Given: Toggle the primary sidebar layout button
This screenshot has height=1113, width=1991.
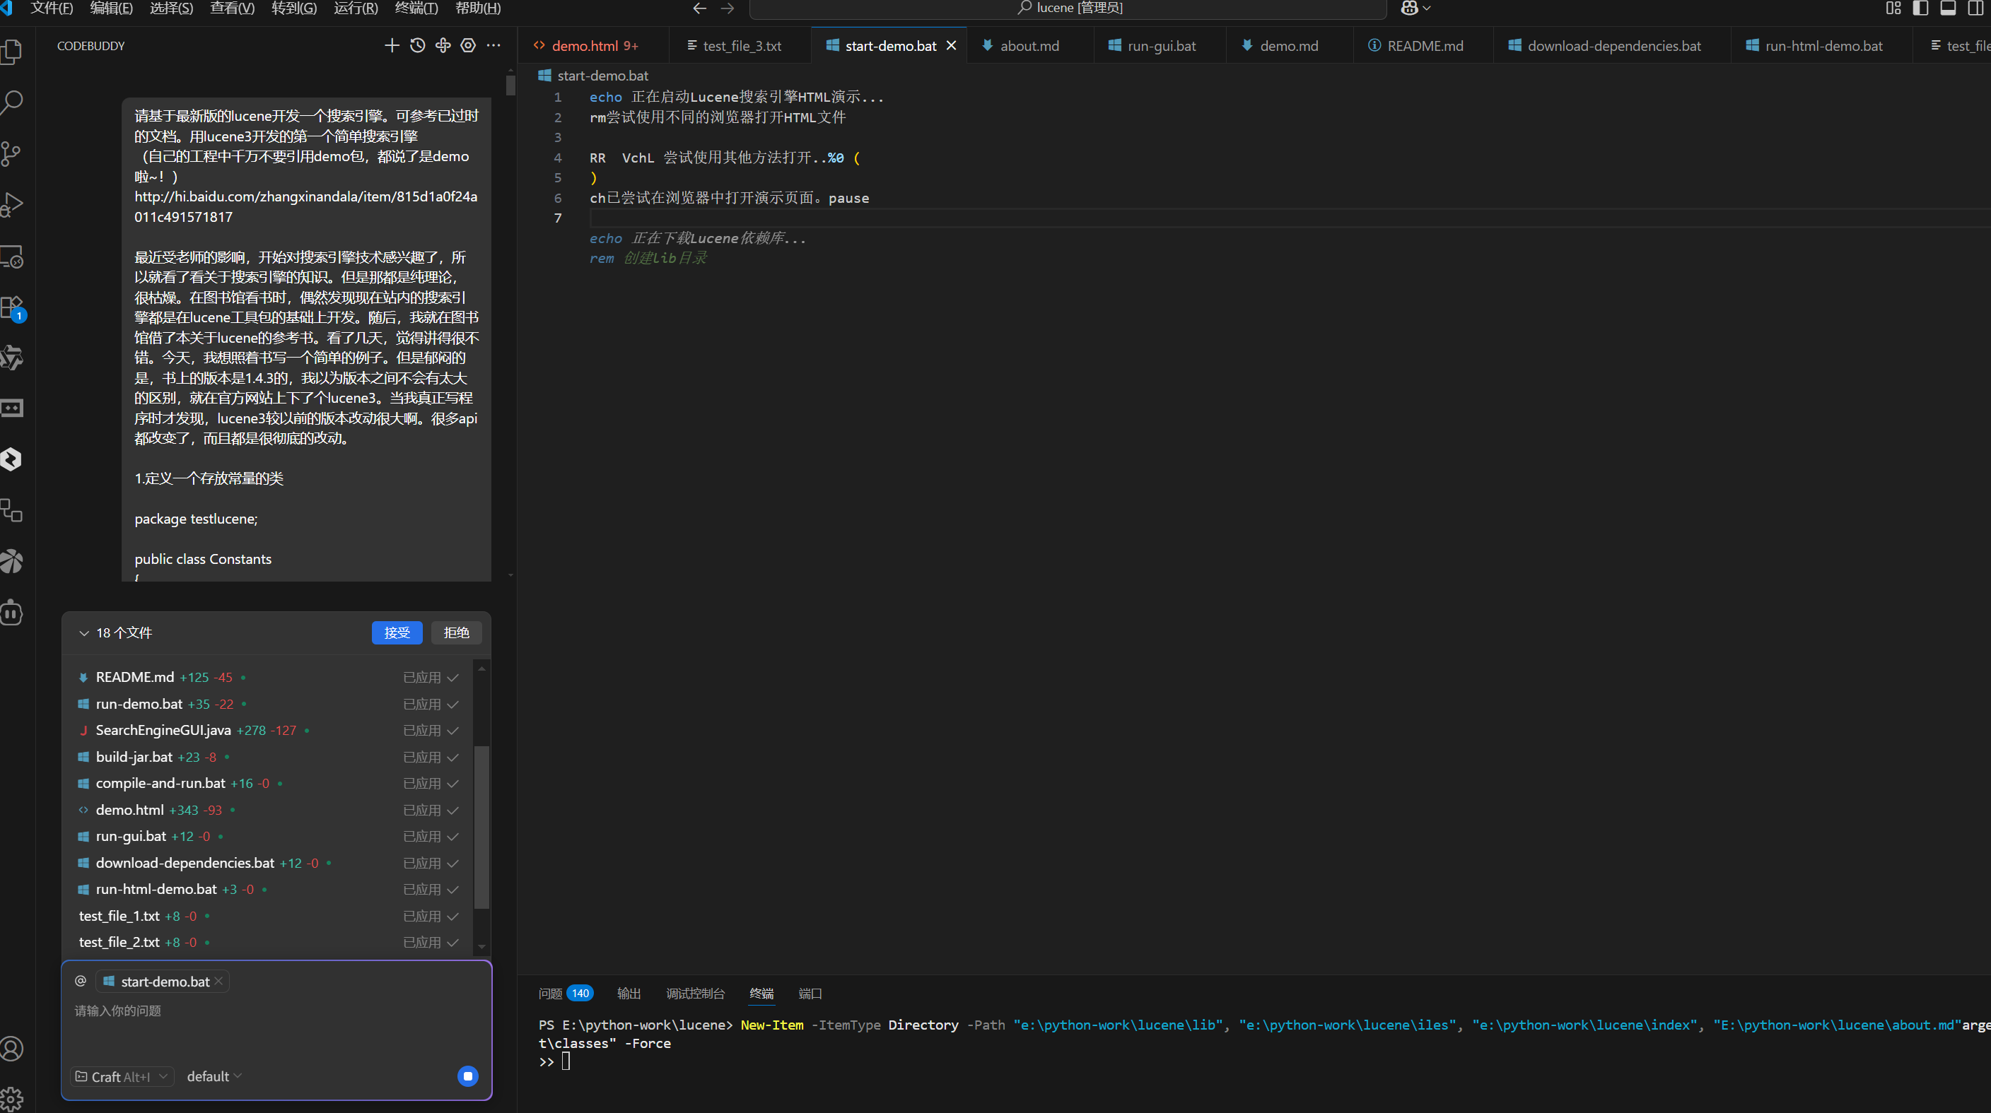Looking at the screenshot, I should pos(1921,8).
